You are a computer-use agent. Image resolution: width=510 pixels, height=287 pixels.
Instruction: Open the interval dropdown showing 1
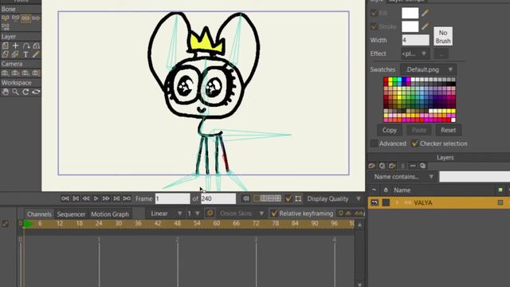point(193,214)
